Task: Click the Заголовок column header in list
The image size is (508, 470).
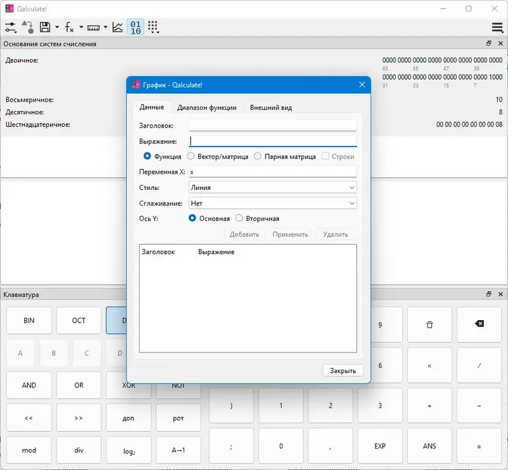Action: coord(168,252)
